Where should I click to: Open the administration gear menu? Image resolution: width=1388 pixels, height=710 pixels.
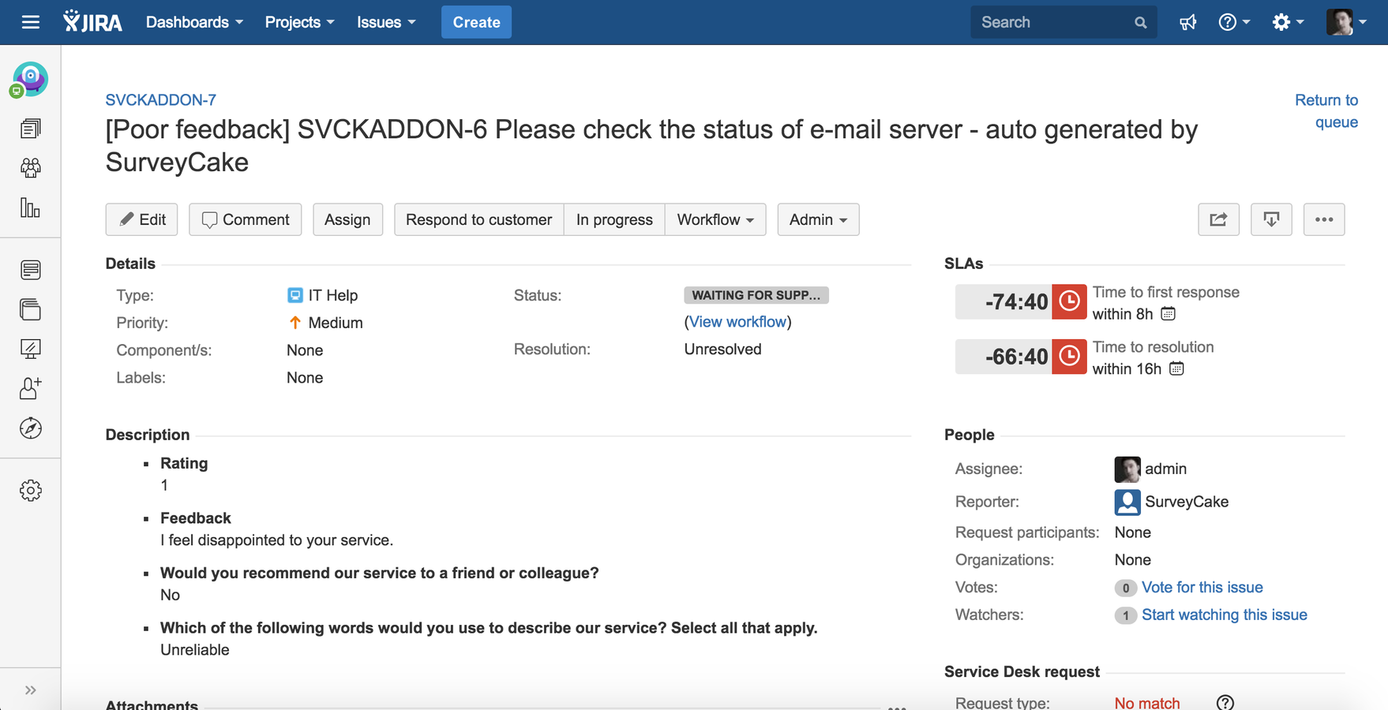tap(1288, 22)
